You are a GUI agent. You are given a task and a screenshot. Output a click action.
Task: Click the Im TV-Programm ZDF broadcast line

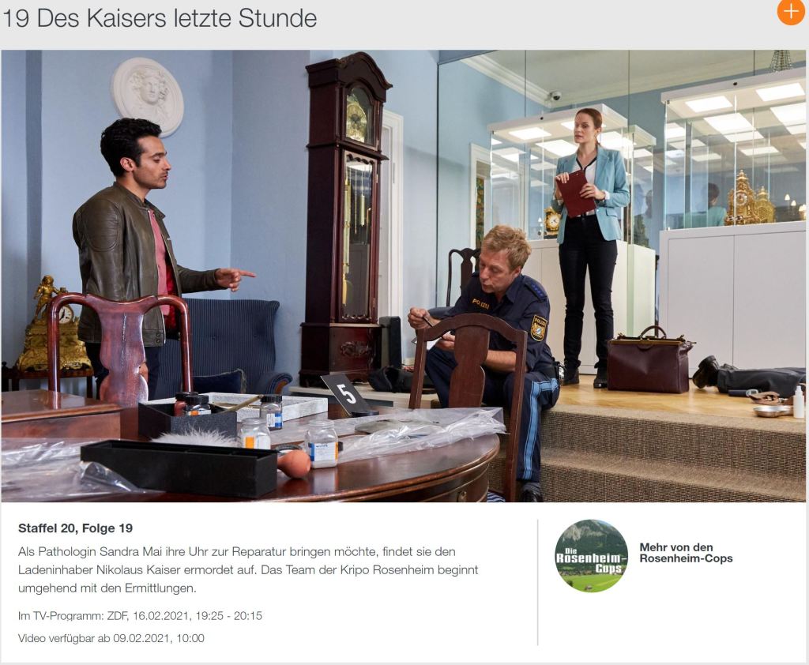click(x=140, y=615)
